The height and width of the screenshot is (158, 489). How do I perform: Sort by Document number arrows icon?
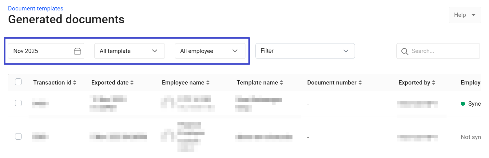pyautogui.click(x=360, y=83)
